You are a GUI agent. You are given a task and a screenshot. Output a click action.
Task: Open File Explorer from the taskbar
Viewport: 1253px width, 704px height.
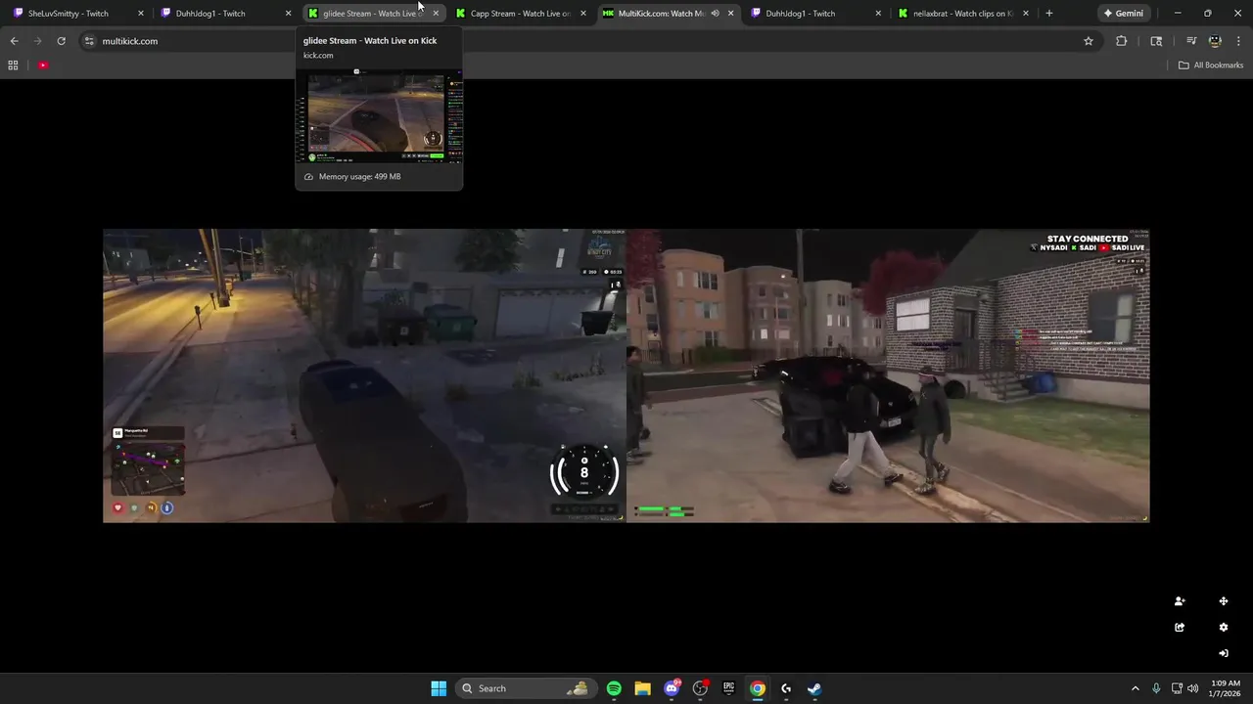pyautogui.click(x=642, y=688)
